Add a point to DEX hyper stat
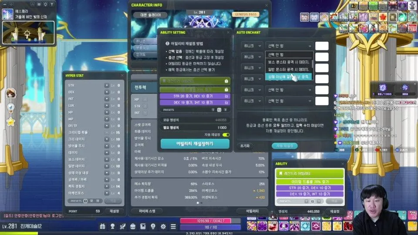Image resolution: width=418 pixels, height=235 pixels. tap(107, 92)
